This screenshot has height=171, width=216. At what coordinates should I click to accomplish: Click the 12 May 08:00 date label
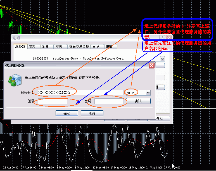(x=101, y=168)
